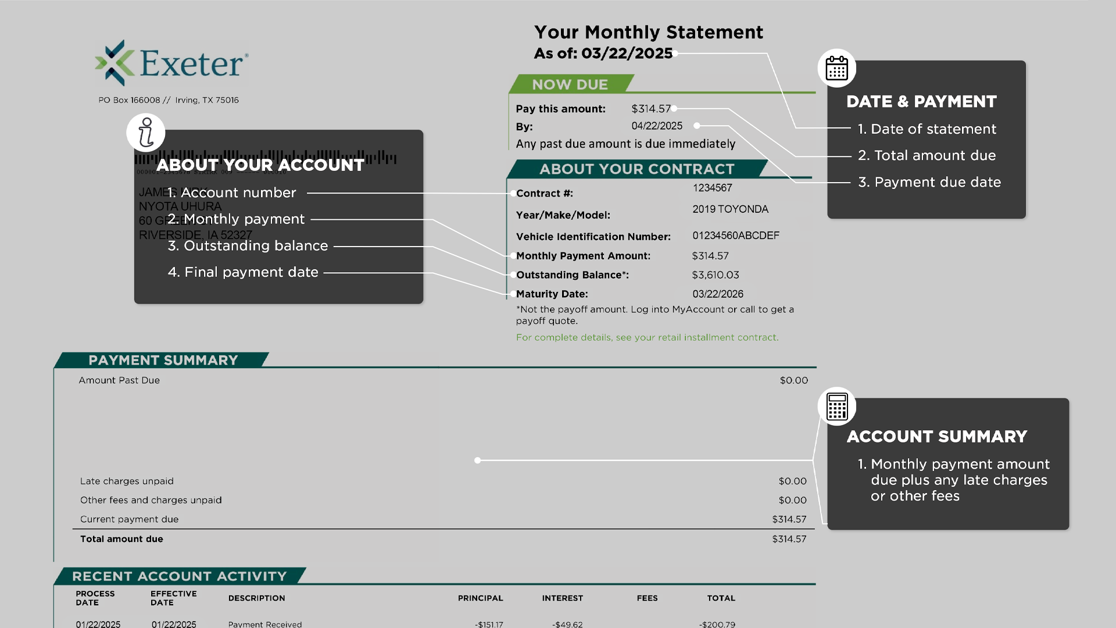This screenshot has height=628, width=1116.
Task: Click the NOW DUE section header
Action: coord(570,84)
